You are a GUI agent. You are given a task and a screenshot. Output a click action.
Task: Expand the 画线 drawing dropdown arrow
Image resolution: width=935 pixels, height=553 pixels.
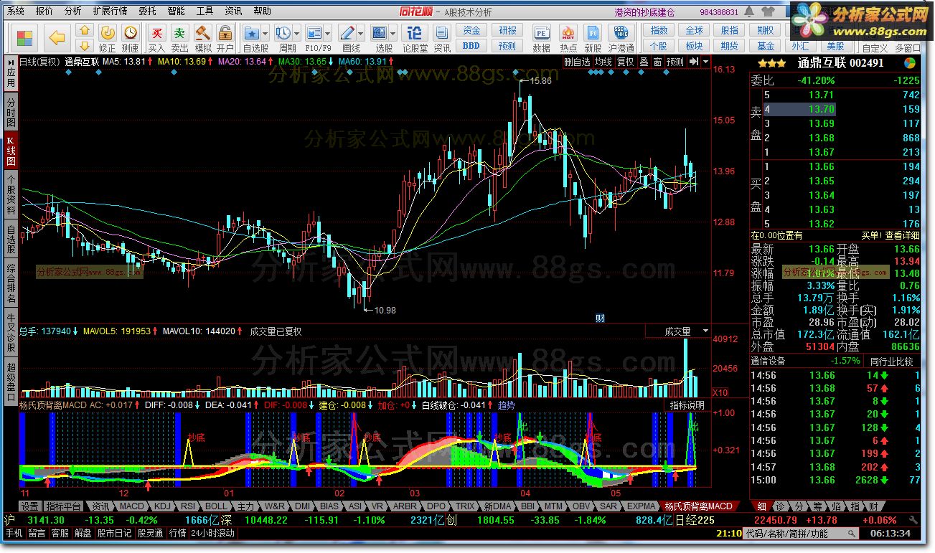point(361,33)
